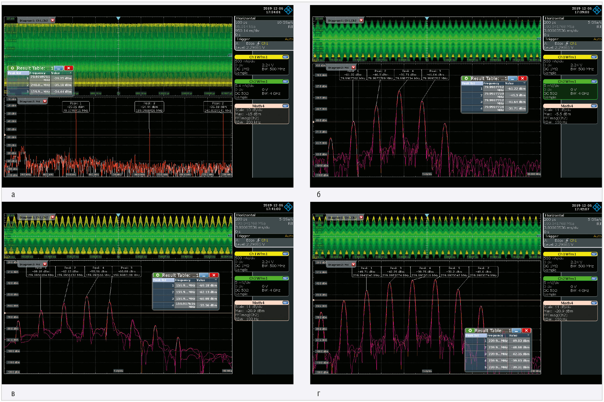
Task: Click the Peak list column header in panel в
Action: (x=163, y=280)
